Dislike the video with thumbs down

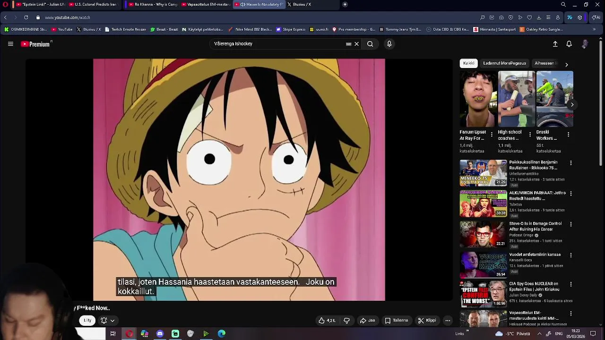(346, 321)
